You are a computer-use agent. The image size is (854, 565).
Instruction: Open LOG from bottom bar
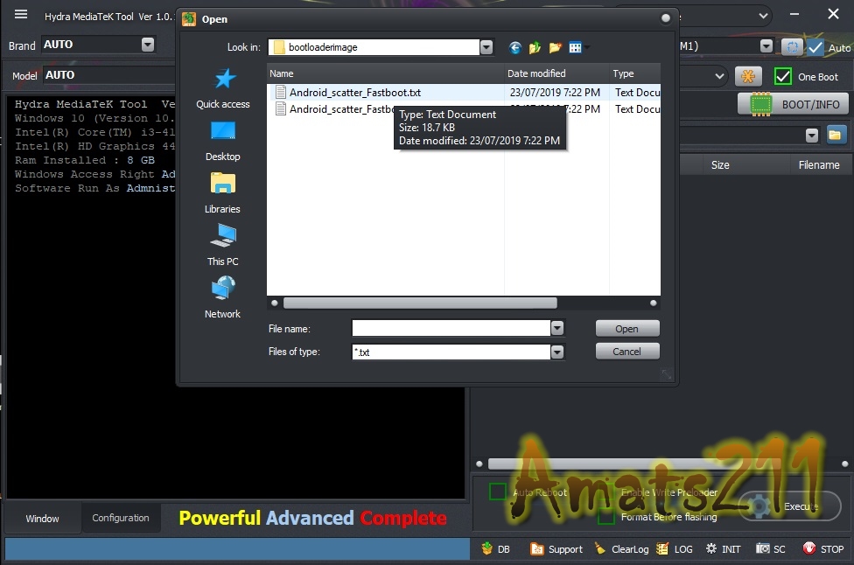tap(675, 549)
